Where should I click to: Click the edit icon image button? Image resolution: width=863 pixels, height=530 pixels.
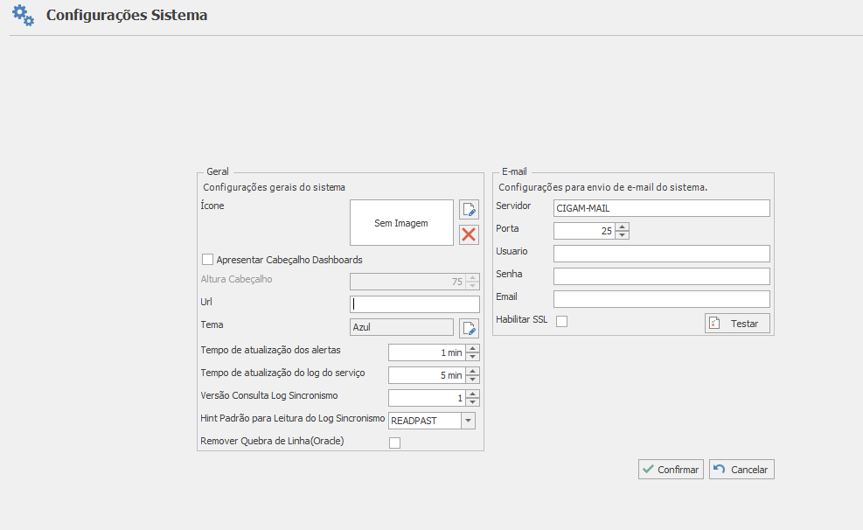coord(470,210)
